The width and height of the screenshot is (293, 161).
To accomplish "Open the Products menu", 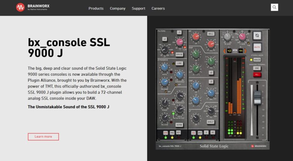I will tap(96, 8).
